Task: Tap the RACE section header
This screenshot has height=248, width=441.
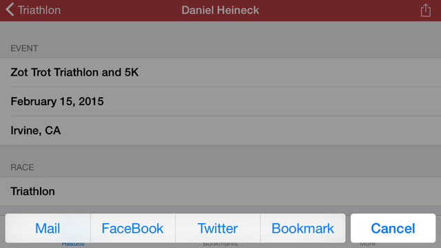Action: 22,167
